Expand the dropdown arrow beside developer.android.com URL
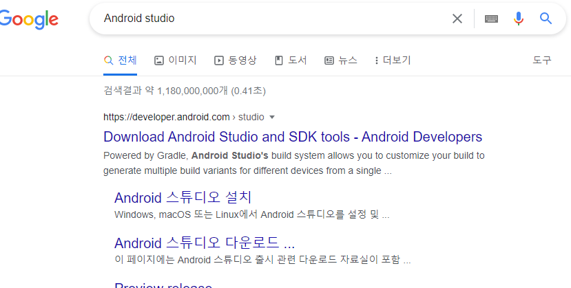This screenshot has width=571, height=288. (x=271, y=118)
